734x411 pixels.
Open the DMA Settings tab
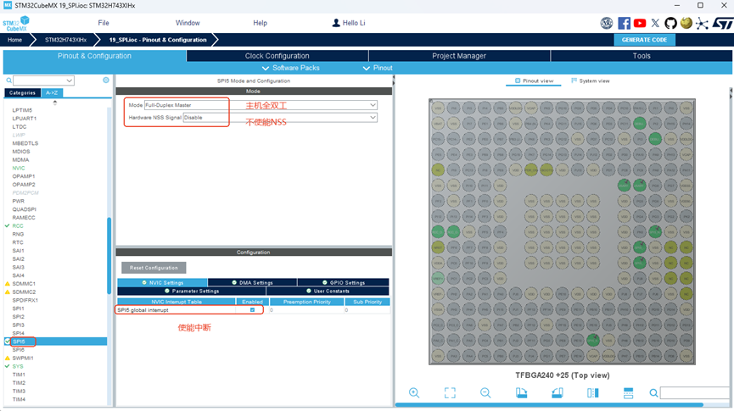point(252,282)
